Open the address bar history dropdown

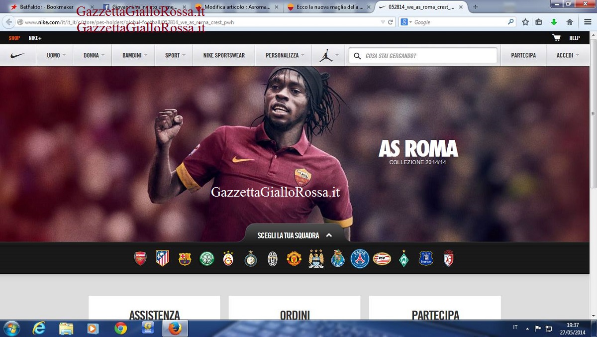point(383,22)
